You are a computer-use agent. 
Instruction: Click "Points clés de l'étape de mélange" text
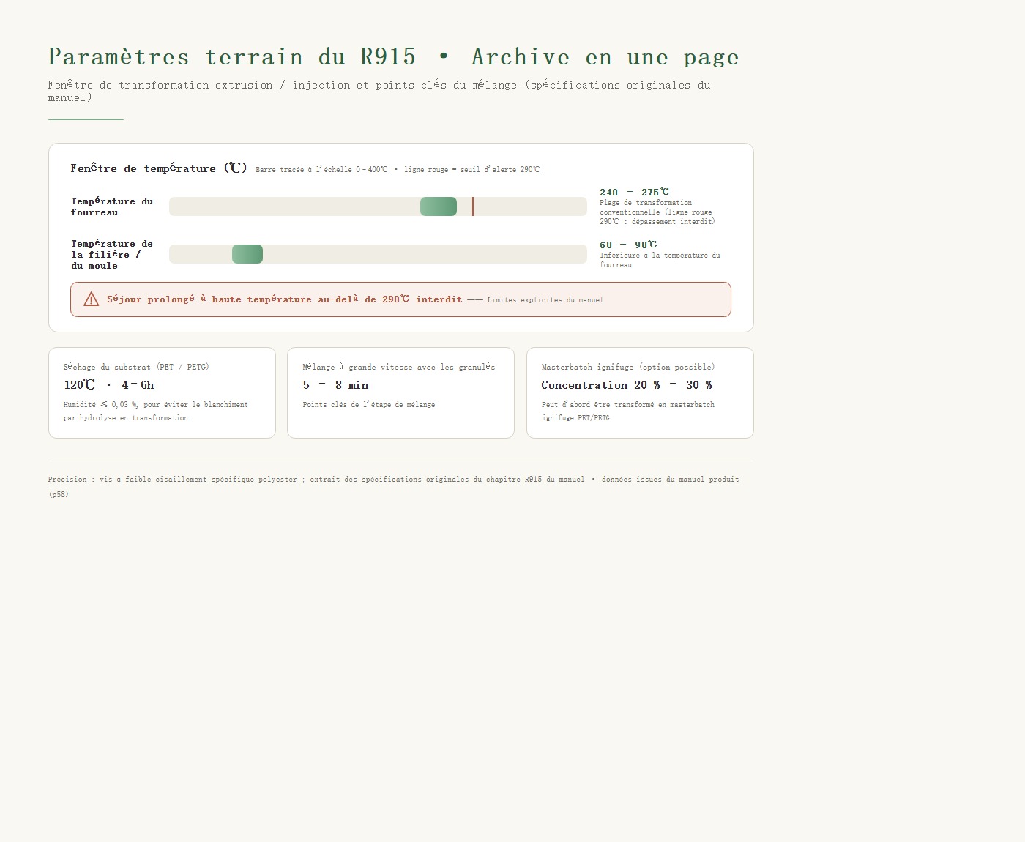click(x=369, y=404)
